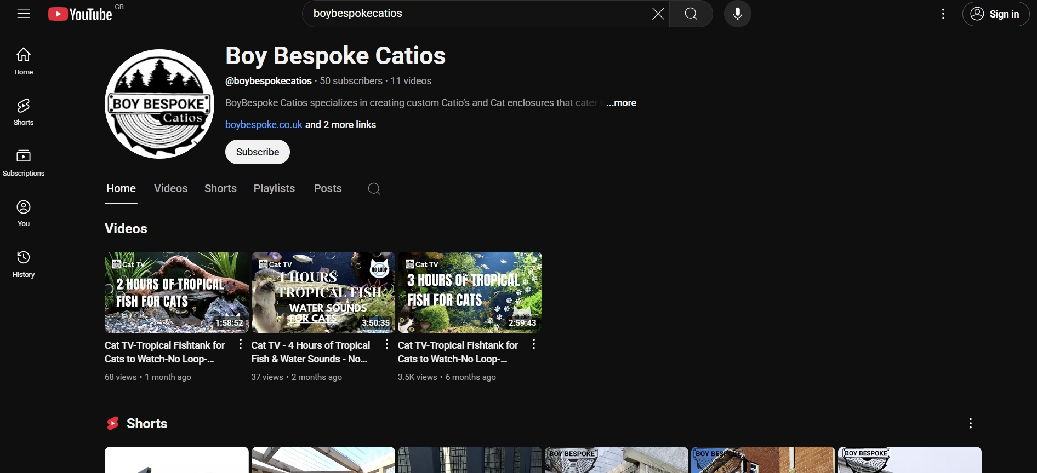Open Shorts in the sidebar

point(24,112)
